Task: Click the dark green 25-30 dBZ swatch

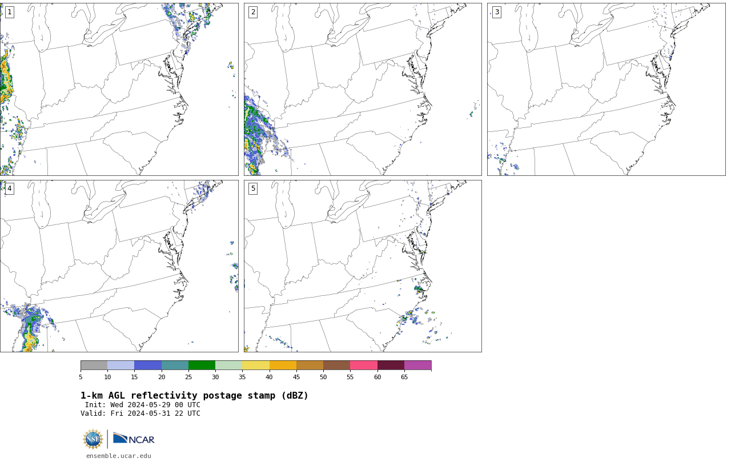Action: [x=202, y=365]
